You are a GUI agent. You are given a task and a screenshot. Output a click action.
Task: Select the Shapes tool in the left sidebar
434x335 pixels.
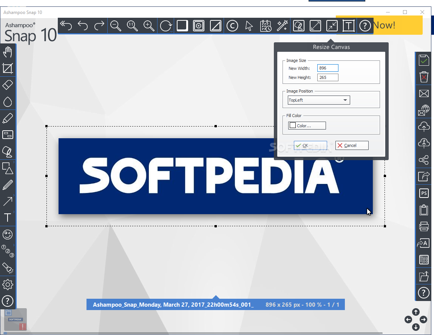pyautogui.click(x=8, y=168)
